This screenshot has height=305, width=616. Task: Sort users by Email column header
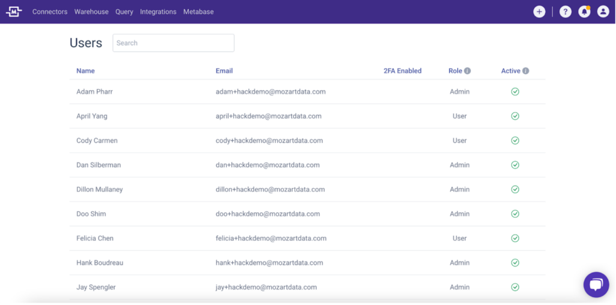click(224, 71)
